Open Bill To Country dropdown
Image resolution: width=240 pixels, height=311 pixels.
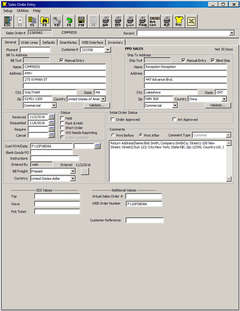click(103, 99)
